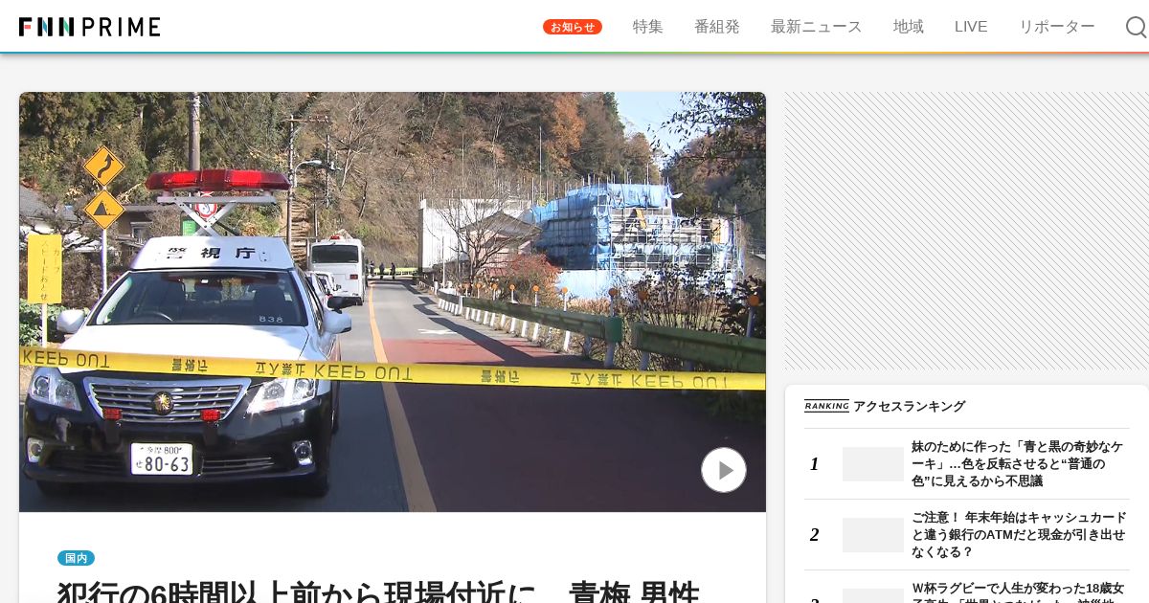The height and width of the screenshot is (603, 1149).
Task: Open the リポーター menu item
Action: 1057,27
